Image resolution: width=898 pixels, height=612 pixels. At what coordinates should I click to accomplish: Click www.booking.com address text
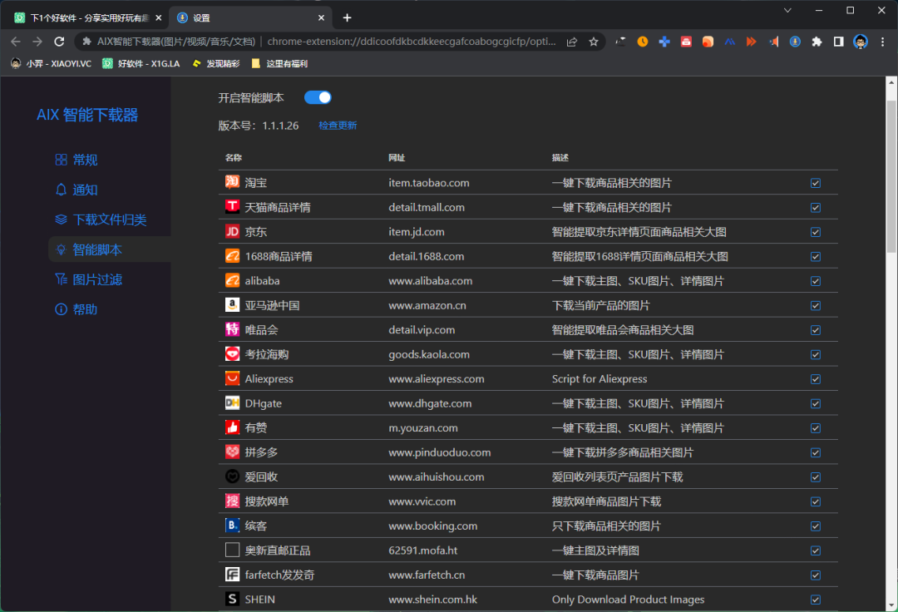[x=432, y=526]
